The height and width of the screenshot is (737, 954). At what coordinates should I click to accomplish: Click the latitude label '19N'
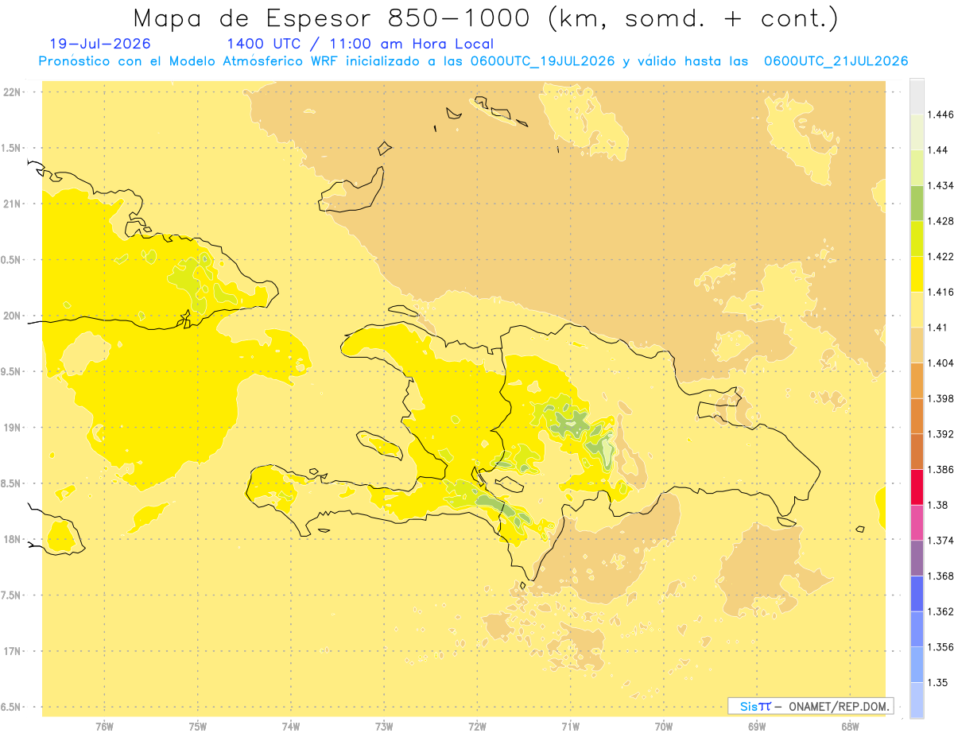[12, 428]
